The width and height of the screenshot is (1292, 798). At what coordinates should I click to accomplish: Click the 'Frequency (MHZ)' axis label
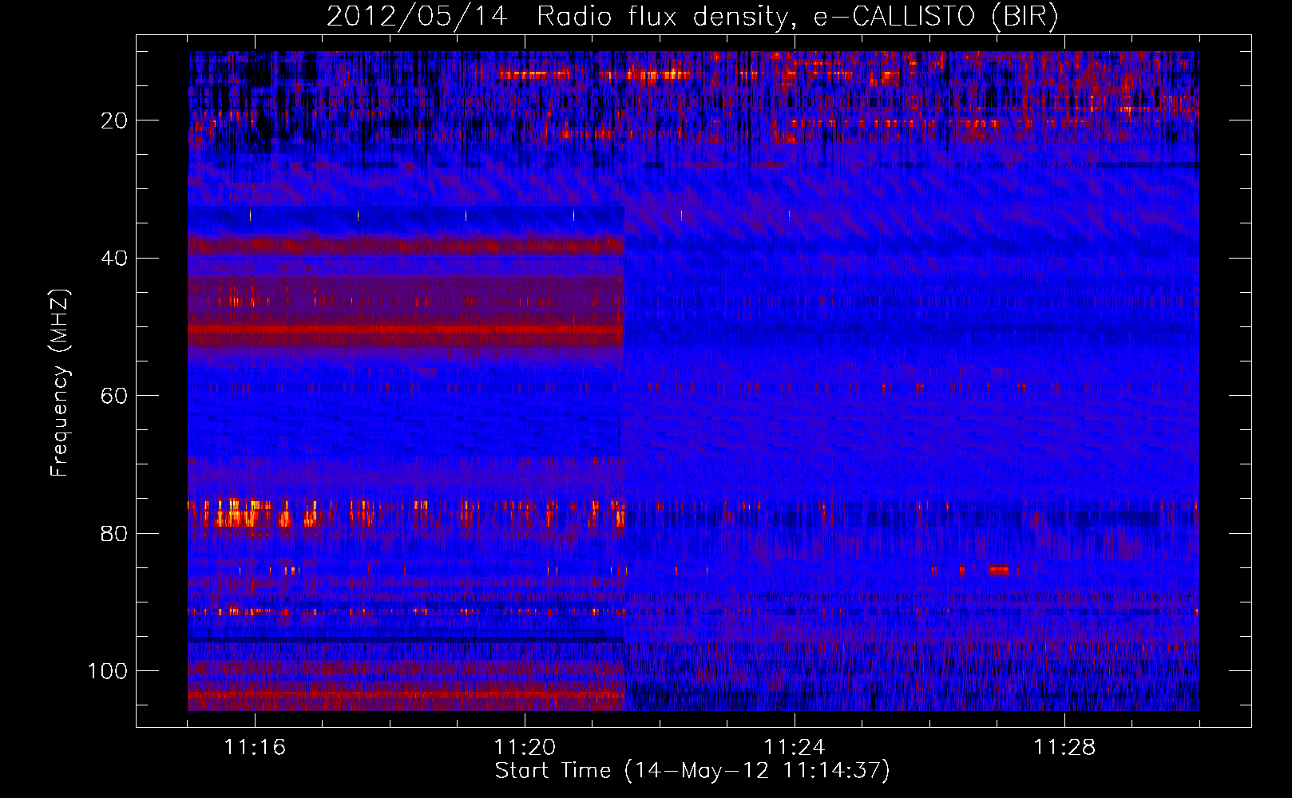coord(60,383)
